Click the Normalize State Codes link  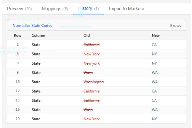pyautogui.click(x=32, y=26)
